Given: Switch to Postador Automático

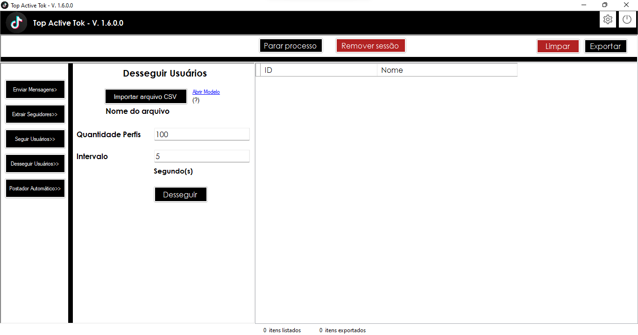Looking at the screenshot, I should coord(35,188).
